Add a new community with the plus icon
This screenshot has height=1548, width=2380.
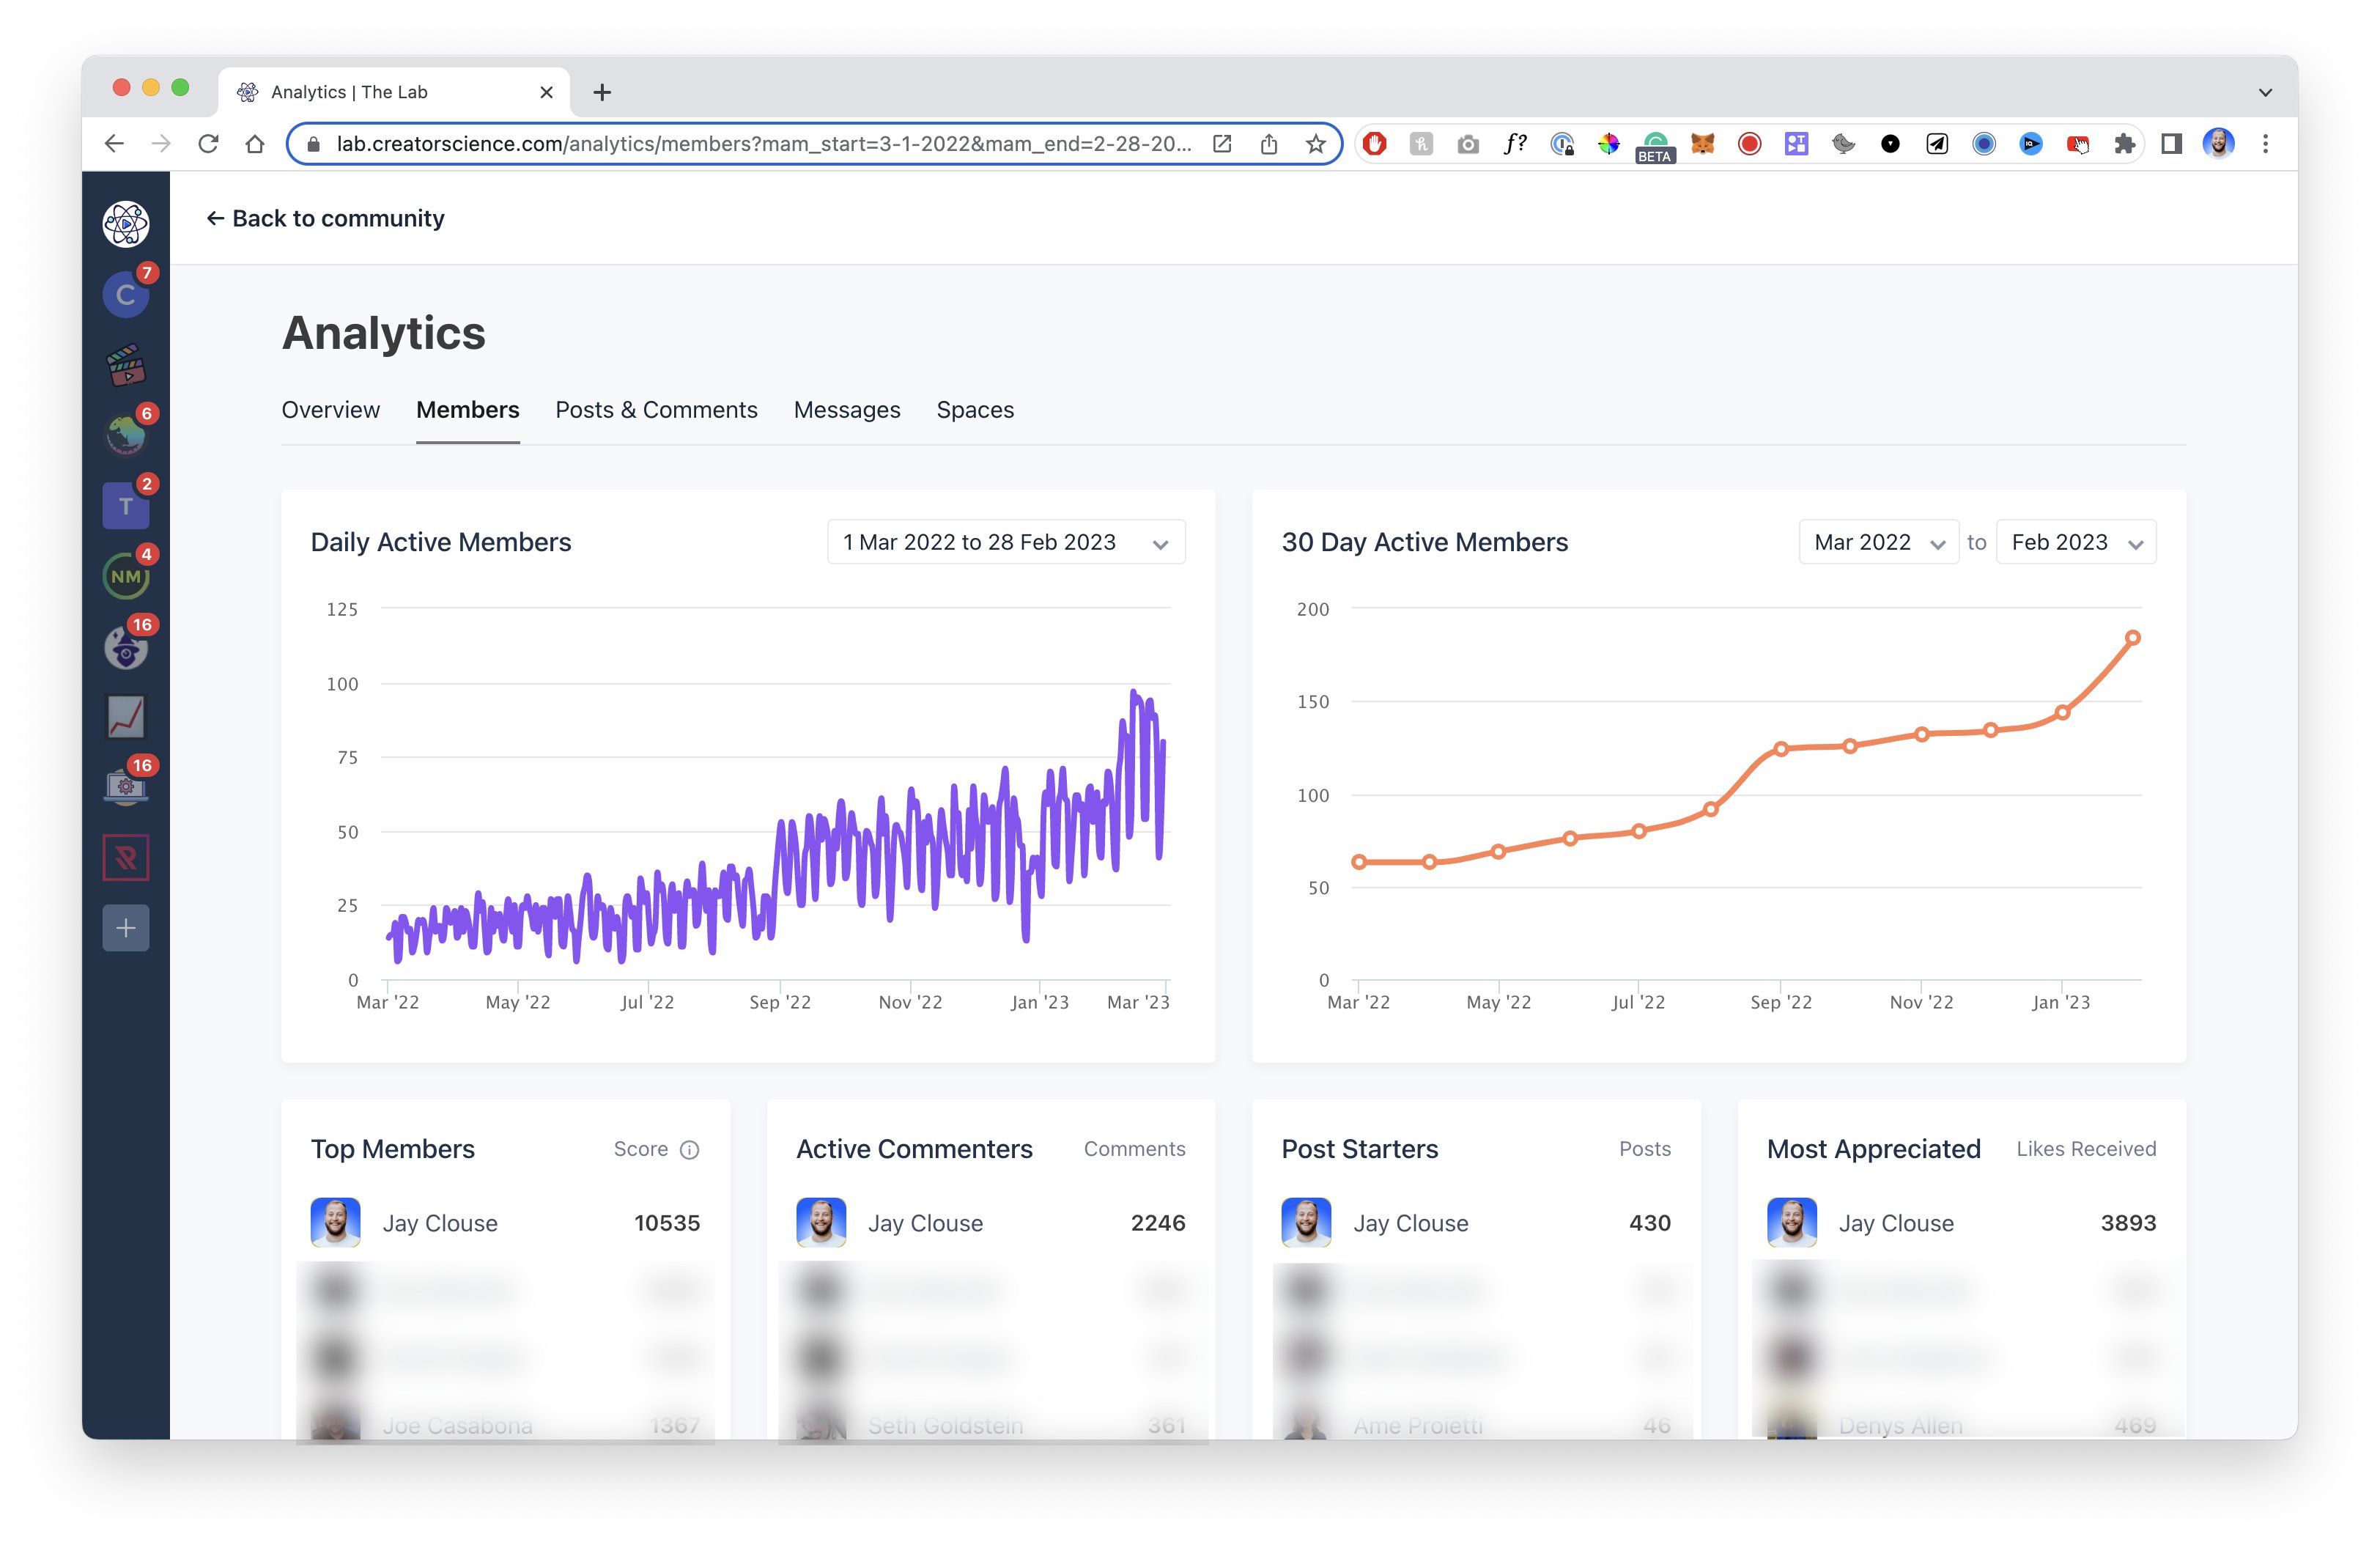click(x=125, y=928)
